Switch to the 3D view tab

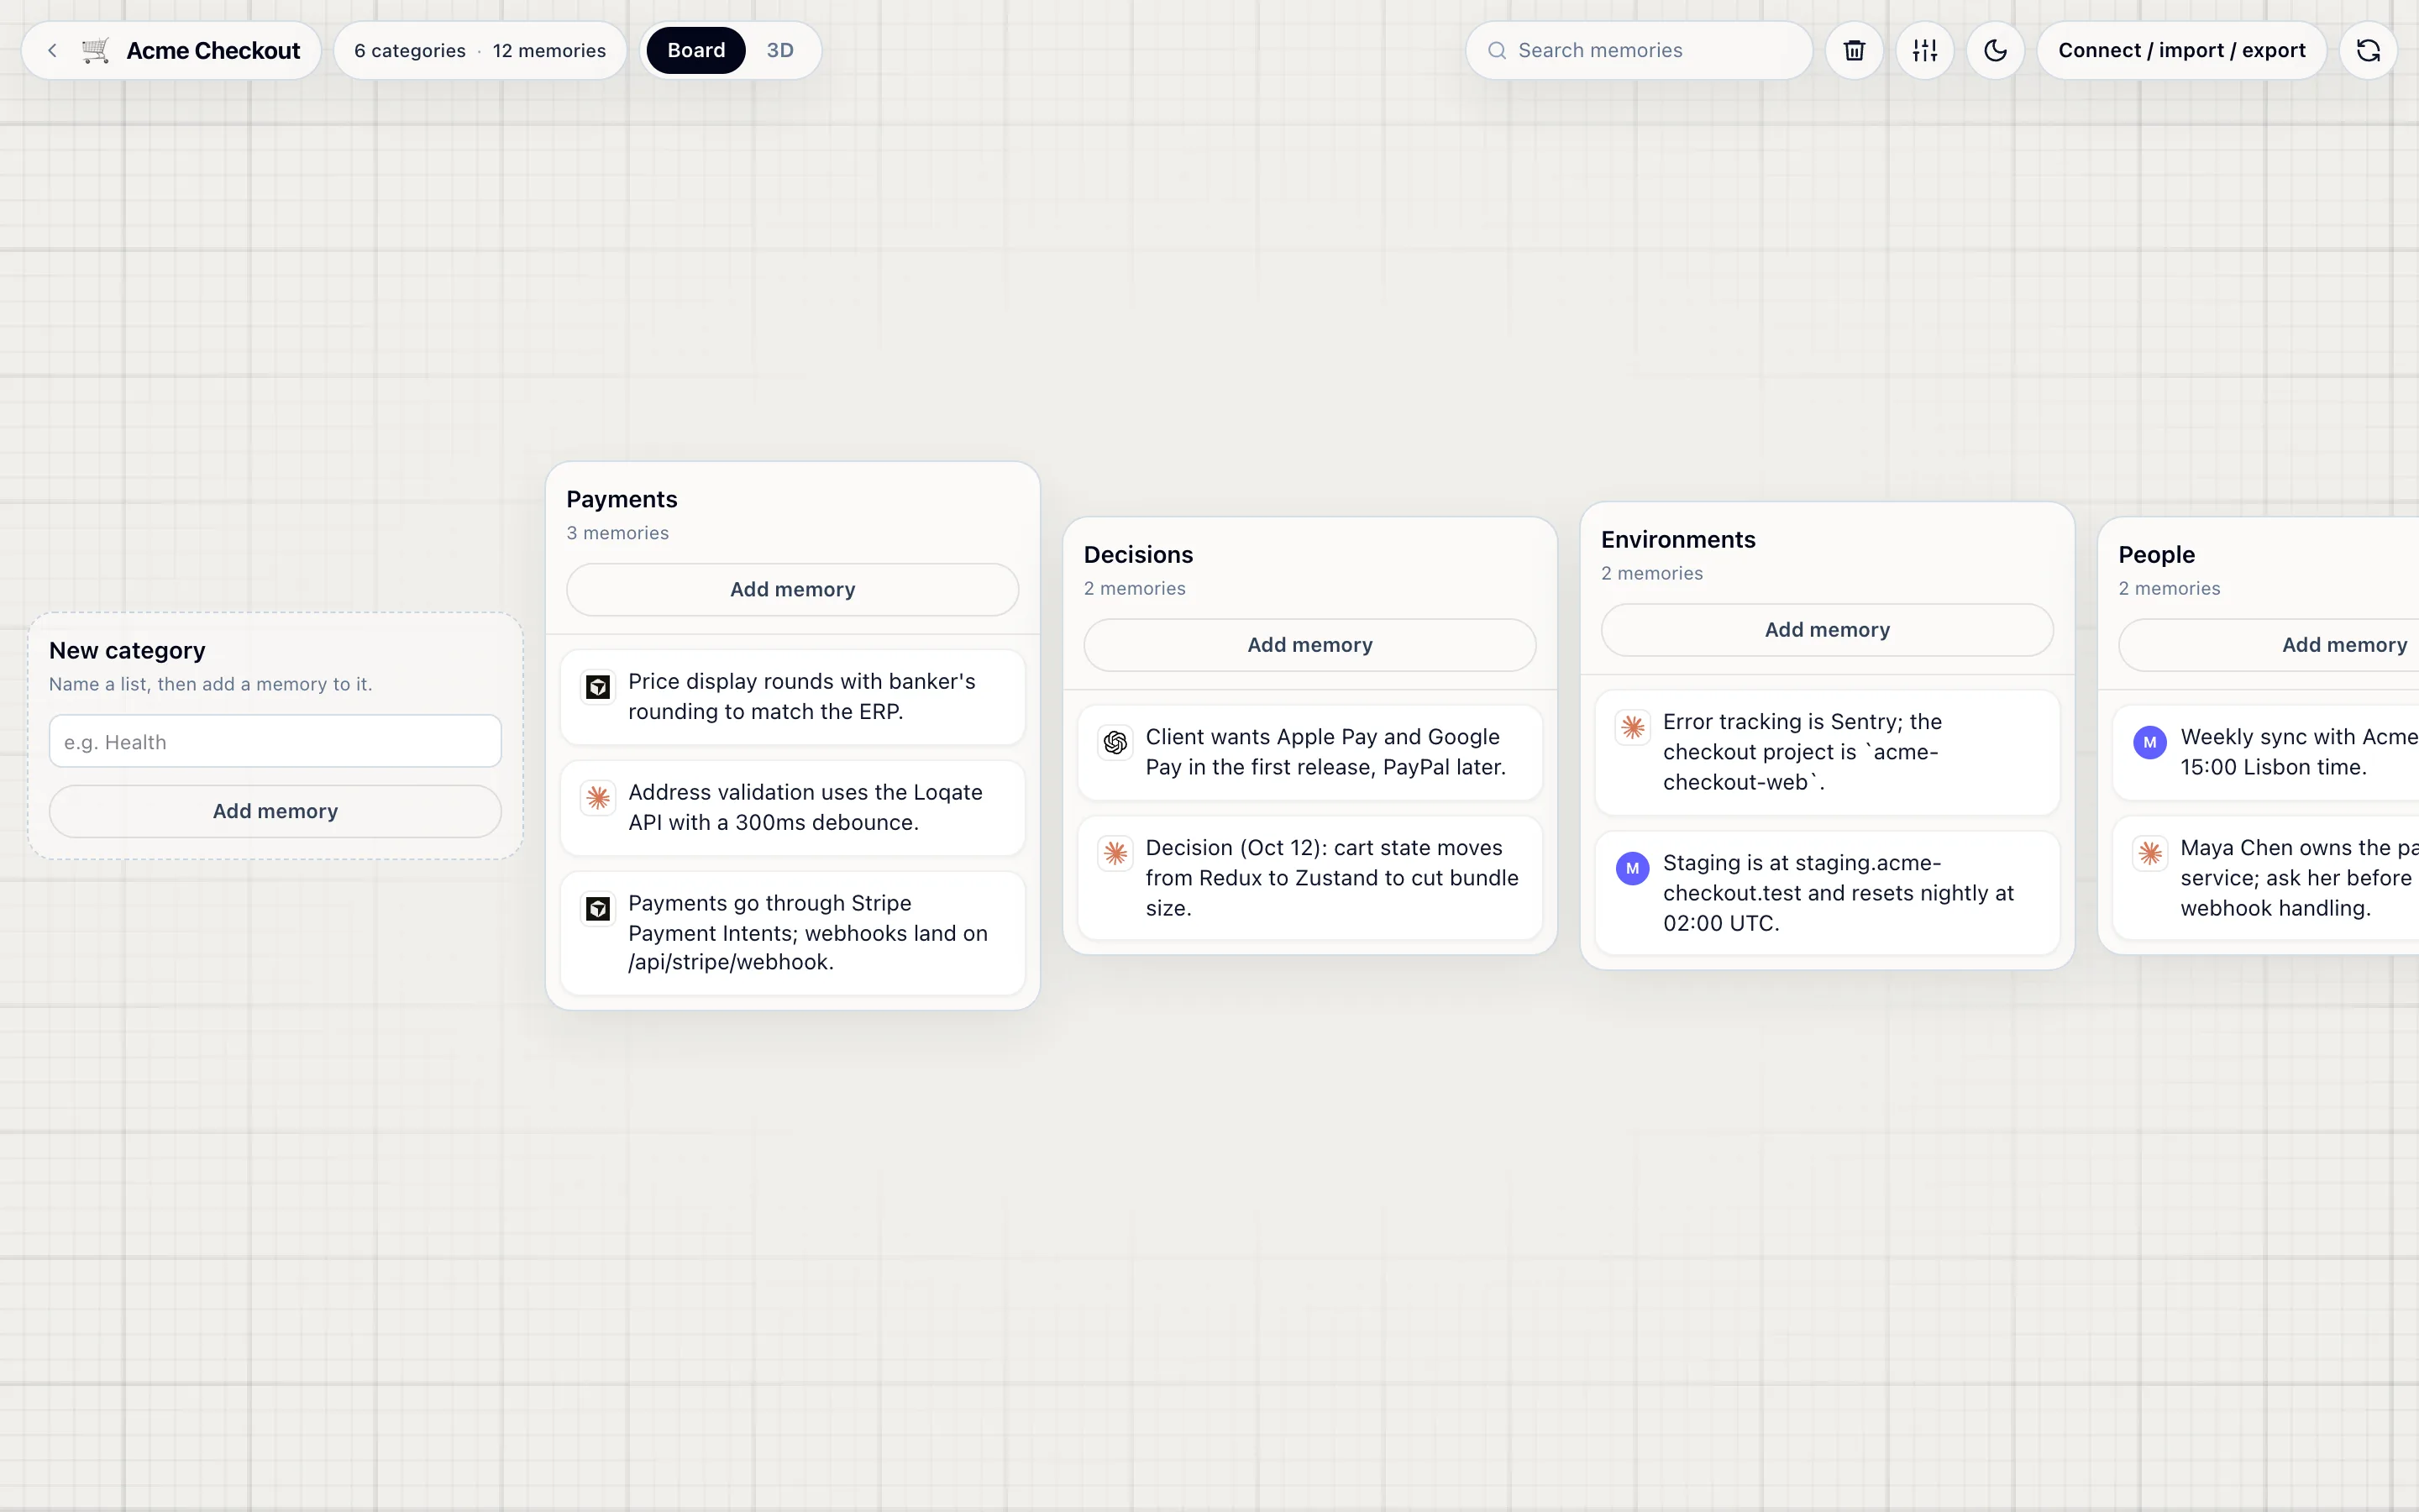pyautogui.click(x=779, y=50)
